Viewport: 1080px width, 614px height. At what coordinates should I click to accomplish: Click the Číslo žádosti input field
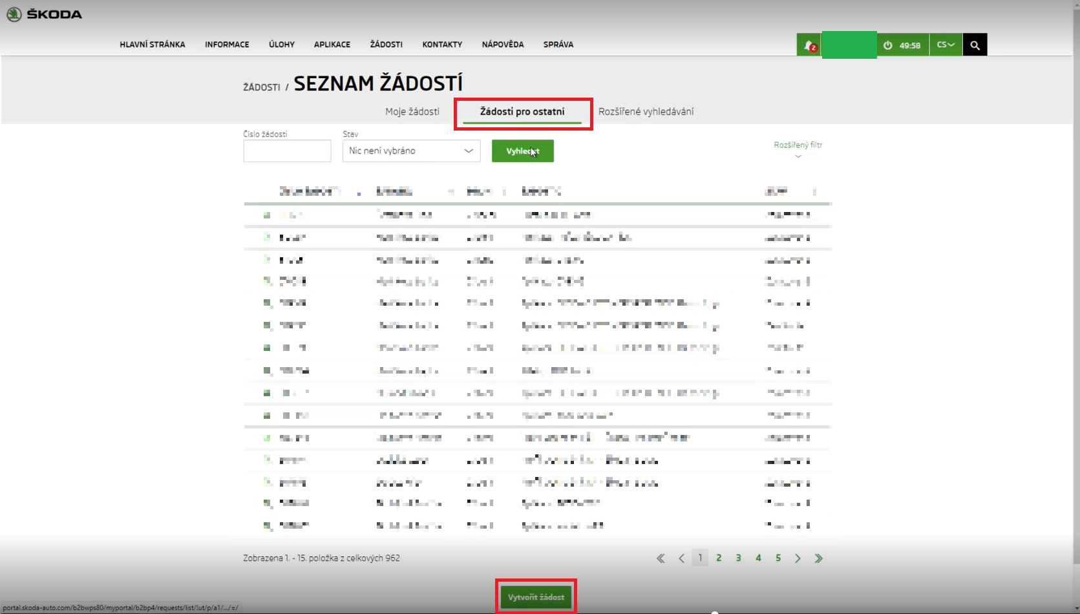tap(287, 151)
